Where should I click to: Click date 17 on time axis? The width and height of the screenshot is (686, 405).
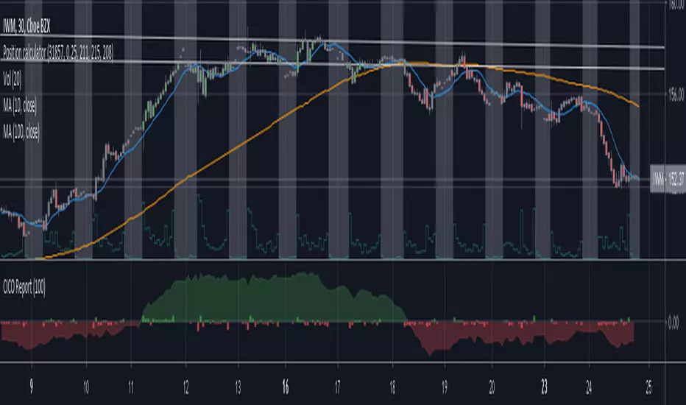(337, 387)
